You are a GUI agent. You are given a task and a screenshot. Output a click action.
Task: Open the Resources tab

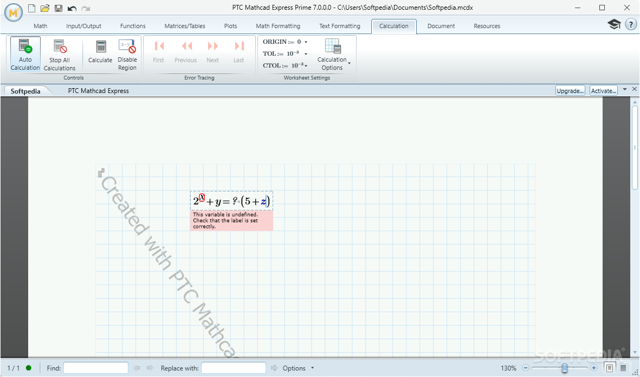pyautogui.click(x=487, y=26)
